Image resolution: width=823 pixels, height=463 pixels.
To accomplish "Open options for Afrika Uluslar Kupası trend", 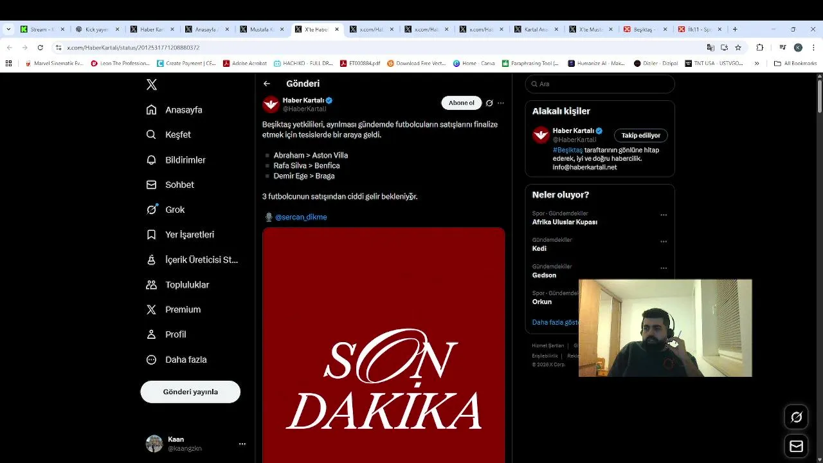I will pyautogui.click(x=664, y=215).
